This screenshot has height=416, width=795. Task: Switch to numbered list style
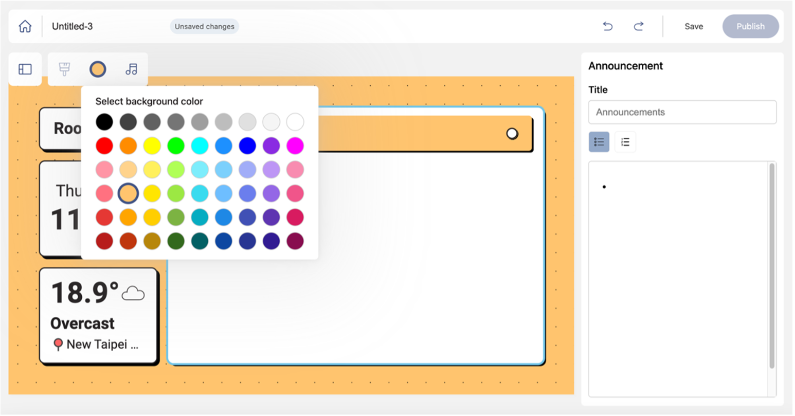point(625,142)
